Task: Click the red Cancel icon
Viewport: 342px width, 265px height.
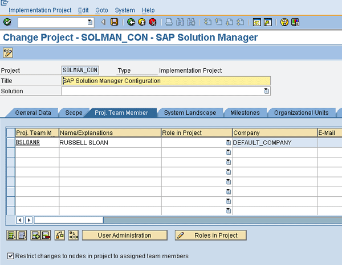Action: [153, 22]
